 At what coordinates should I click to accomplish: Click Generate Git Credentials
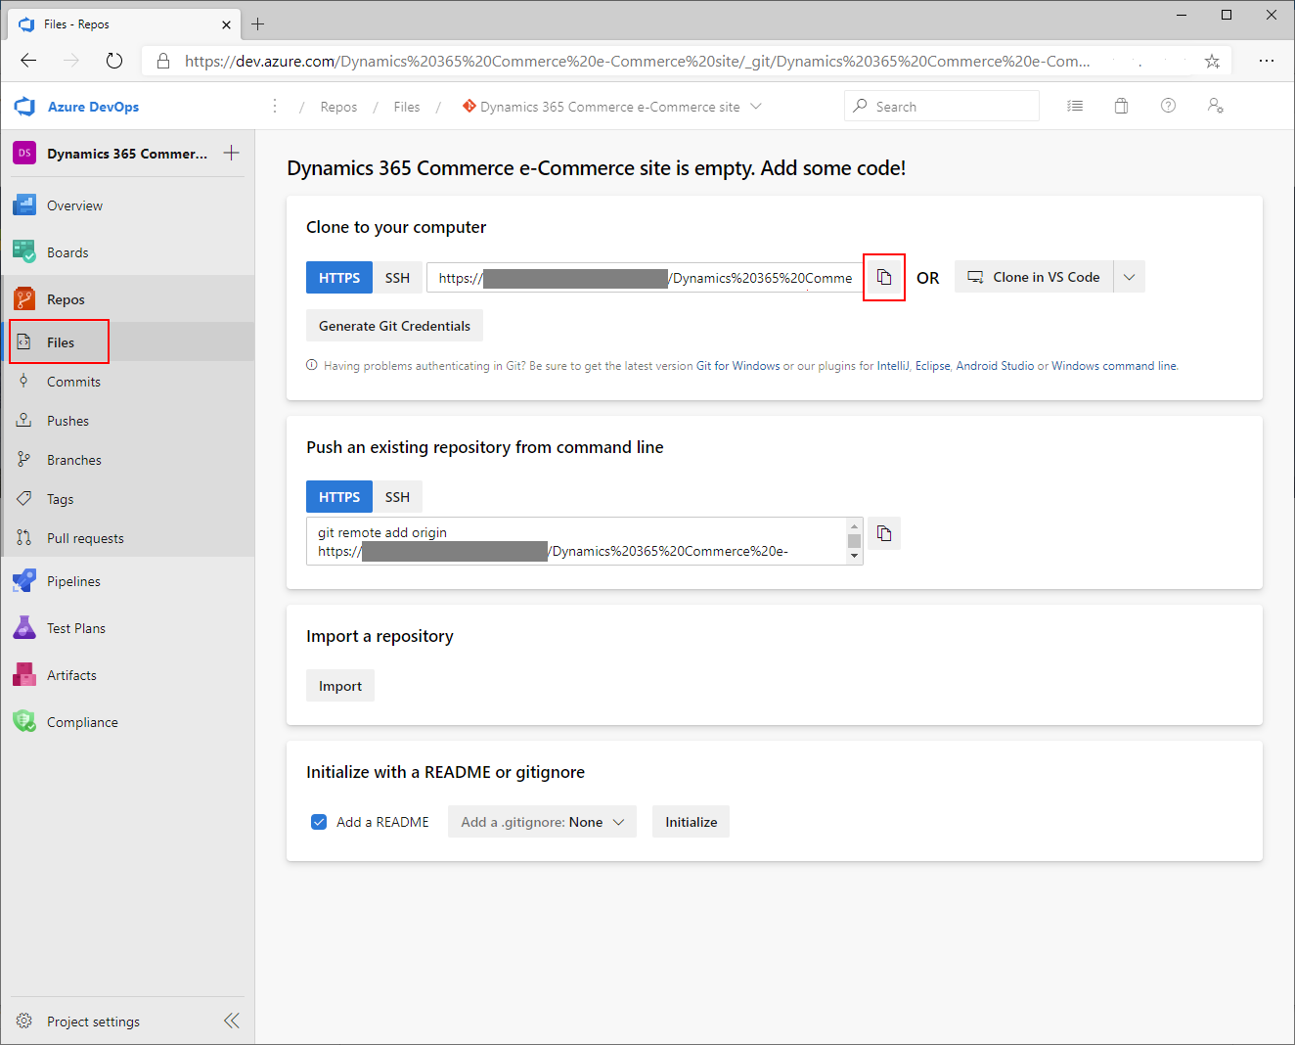tap(394, 325)
